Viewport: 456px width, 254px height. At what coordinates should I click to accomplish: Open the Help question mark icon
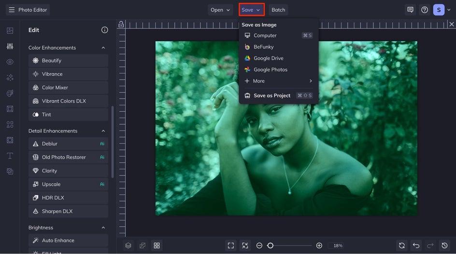click(x=424, y=10)
